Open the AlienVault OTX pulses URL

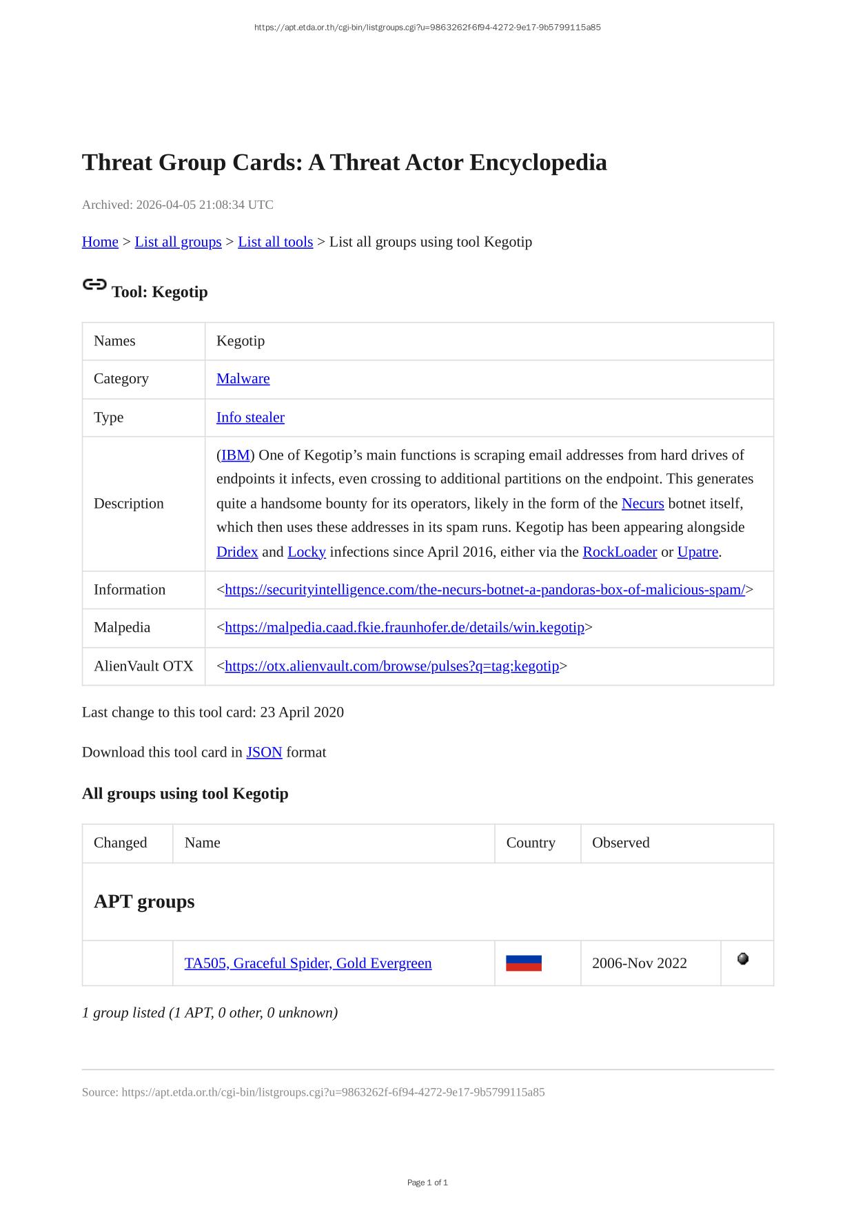point(391,666)
